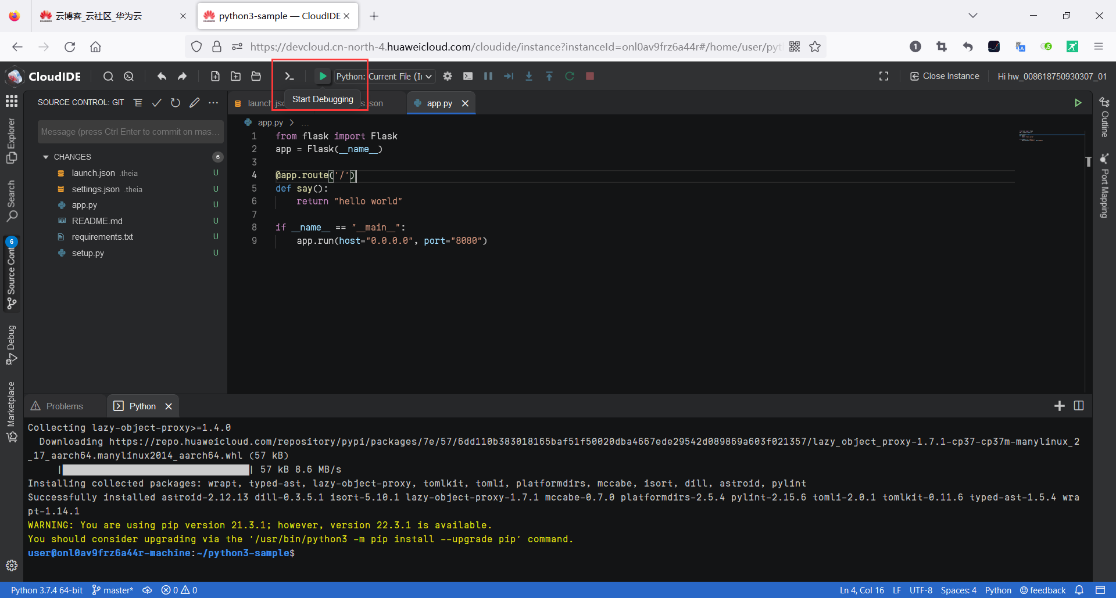Close the Python terminal tab
Screen dimensions: 1116x598
point(169,406)
